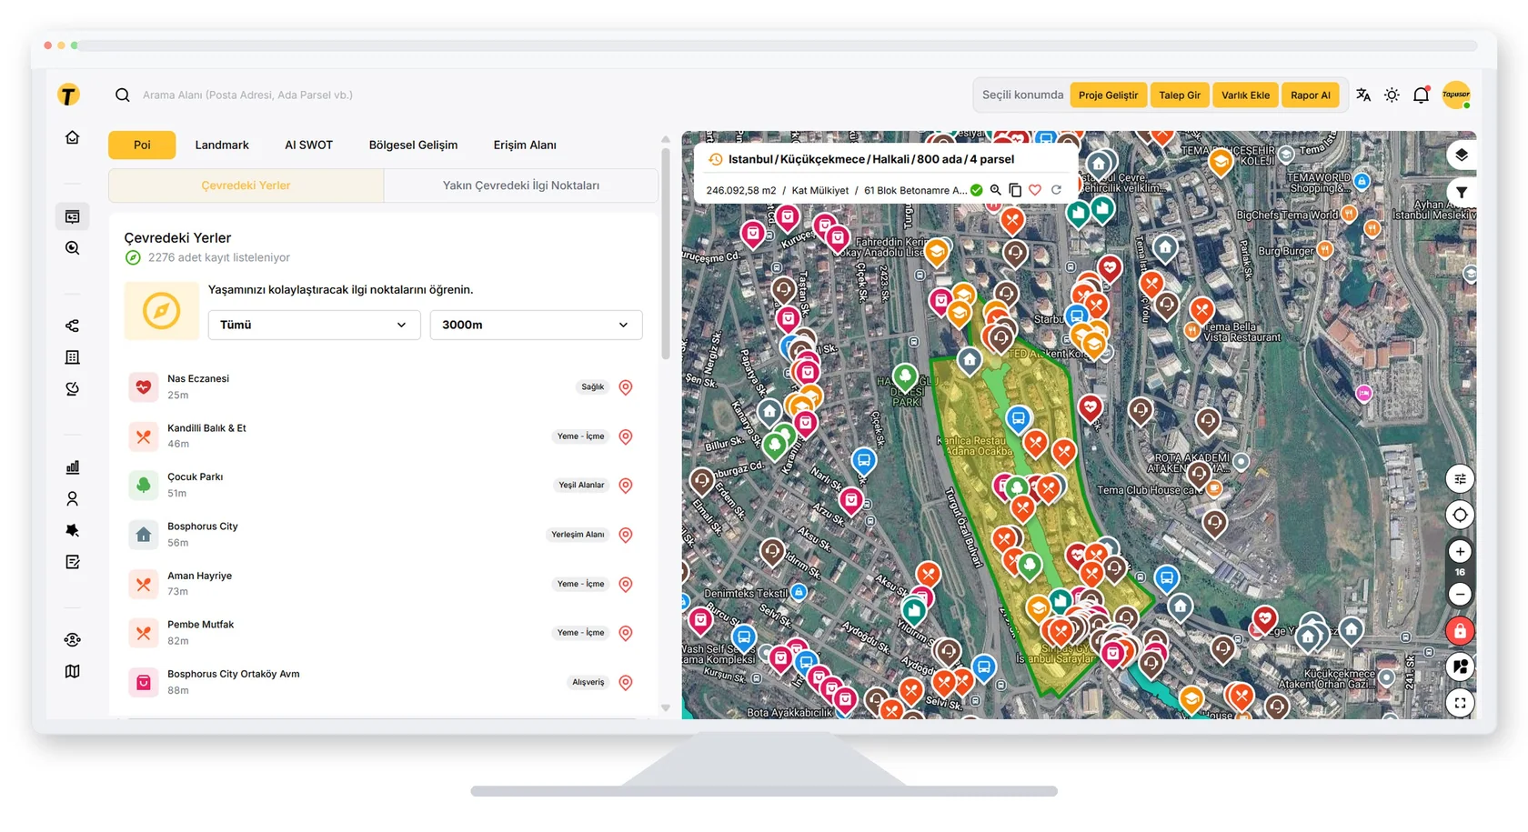Zoom out the map with minus button
The width and height of the screenshot is (1528, 832).
tap(1460, 594)
